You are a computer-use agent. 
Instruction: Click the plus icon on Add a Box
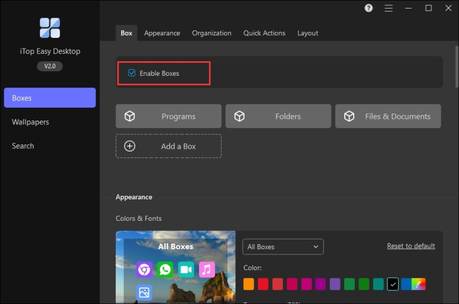coord(130,146)
